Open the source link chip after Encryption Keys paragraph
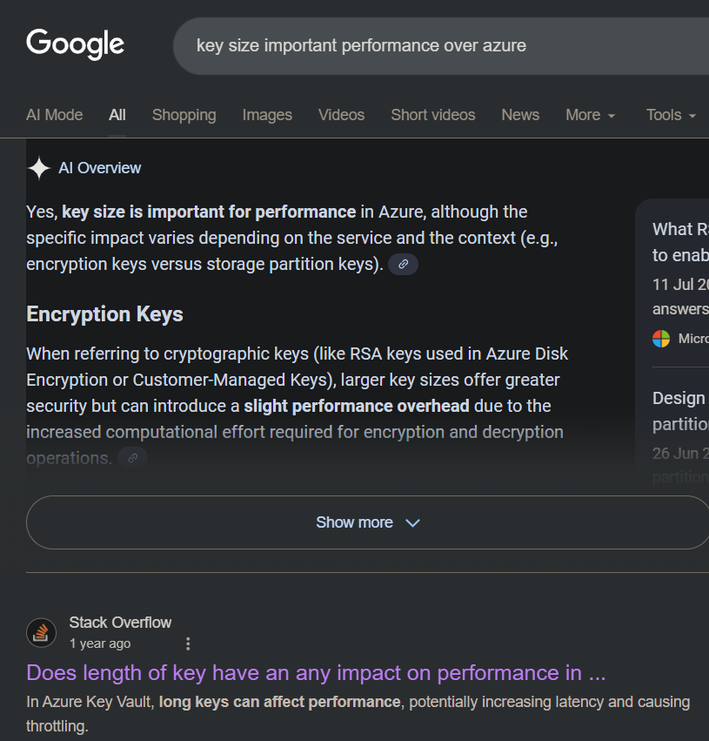Screen dimensions: 709x741 (x=132, y=457)
